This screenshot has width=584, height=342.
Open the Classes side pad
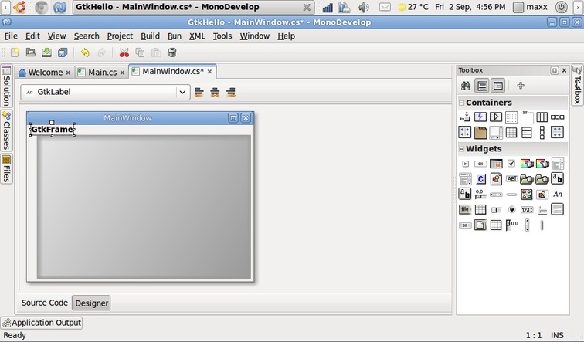coord(6,130)
